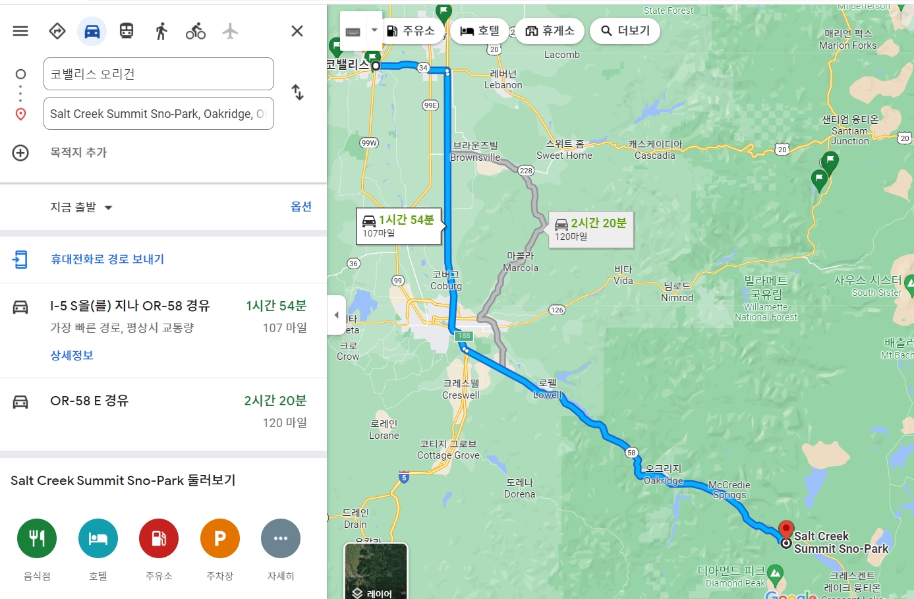Show nearby parking with 주차장 icon
This screenshot has width=914, height=599.
(220, 538)
